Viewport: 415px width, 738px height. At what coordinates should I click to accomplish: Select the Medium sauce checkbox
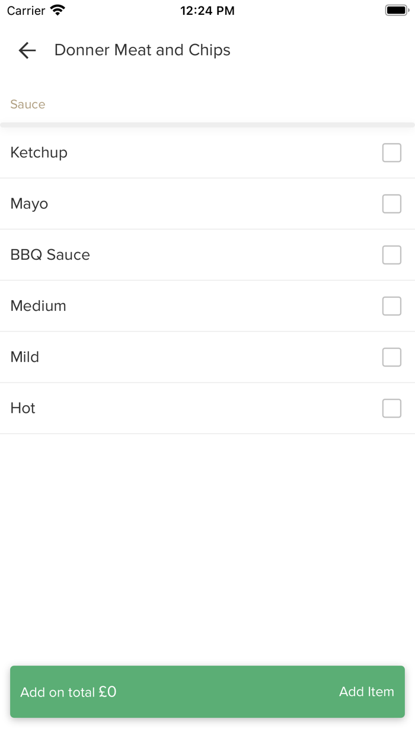391,306
